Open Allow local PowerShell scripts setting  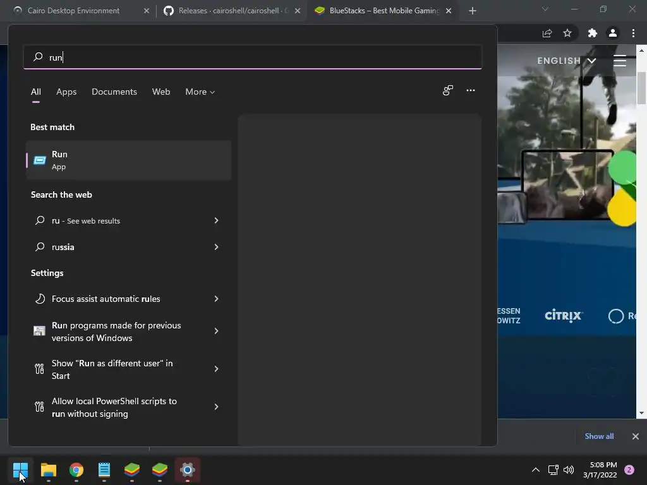pyautogui.click(x=128, y=407)
